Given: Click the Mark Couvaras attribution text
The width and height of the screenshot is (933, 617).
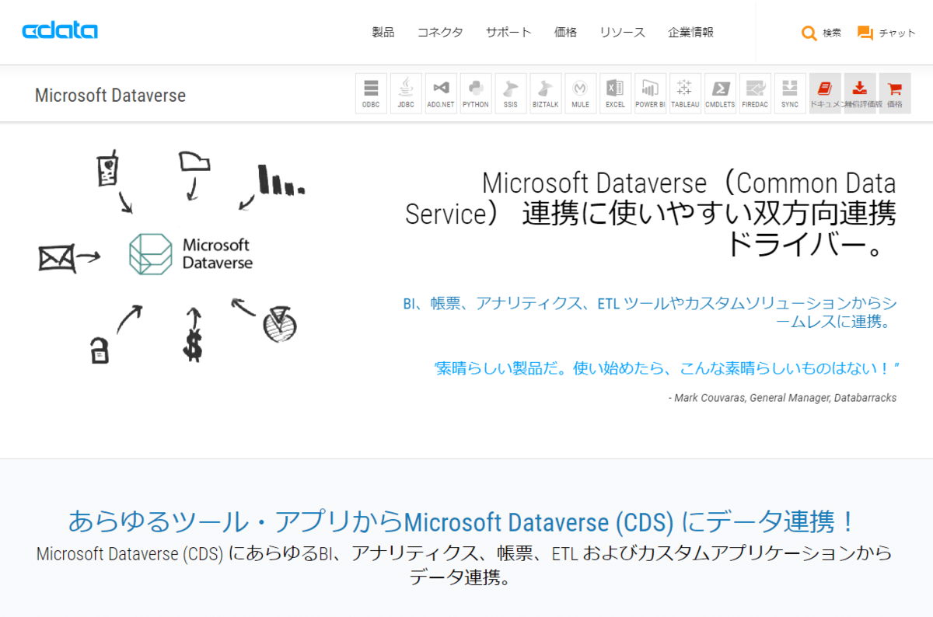Looking at the screenshot, I should (x=782, y=397).
